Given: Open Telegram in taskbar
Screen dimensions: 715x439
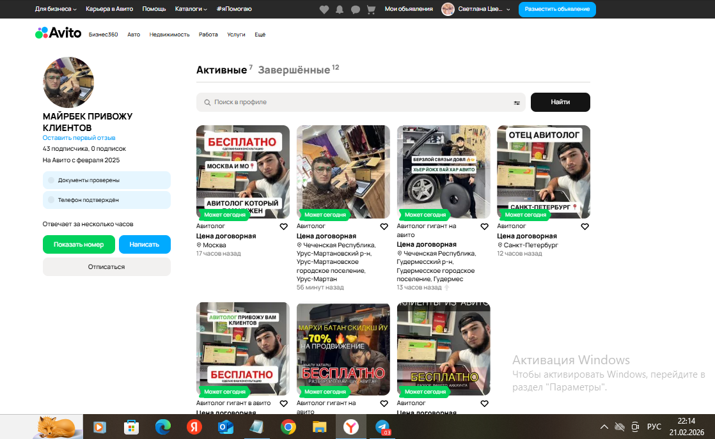Looking at the screenshot, I should pyautogui.click(x=382, y=427).
